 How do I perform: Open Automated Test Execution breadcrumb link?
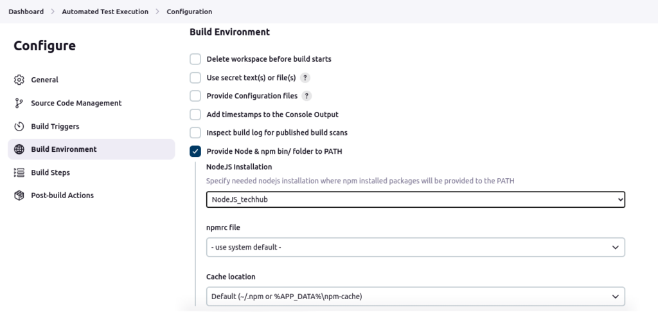click(105, 12)
